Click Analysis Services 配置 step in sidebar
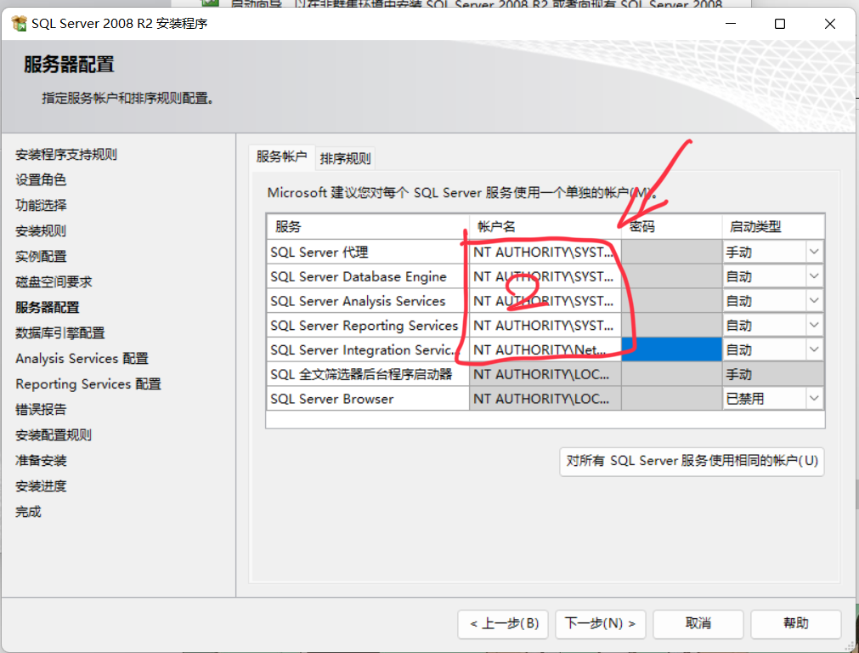The width and height of the screenshot is (859, 653). pos(82,359)
